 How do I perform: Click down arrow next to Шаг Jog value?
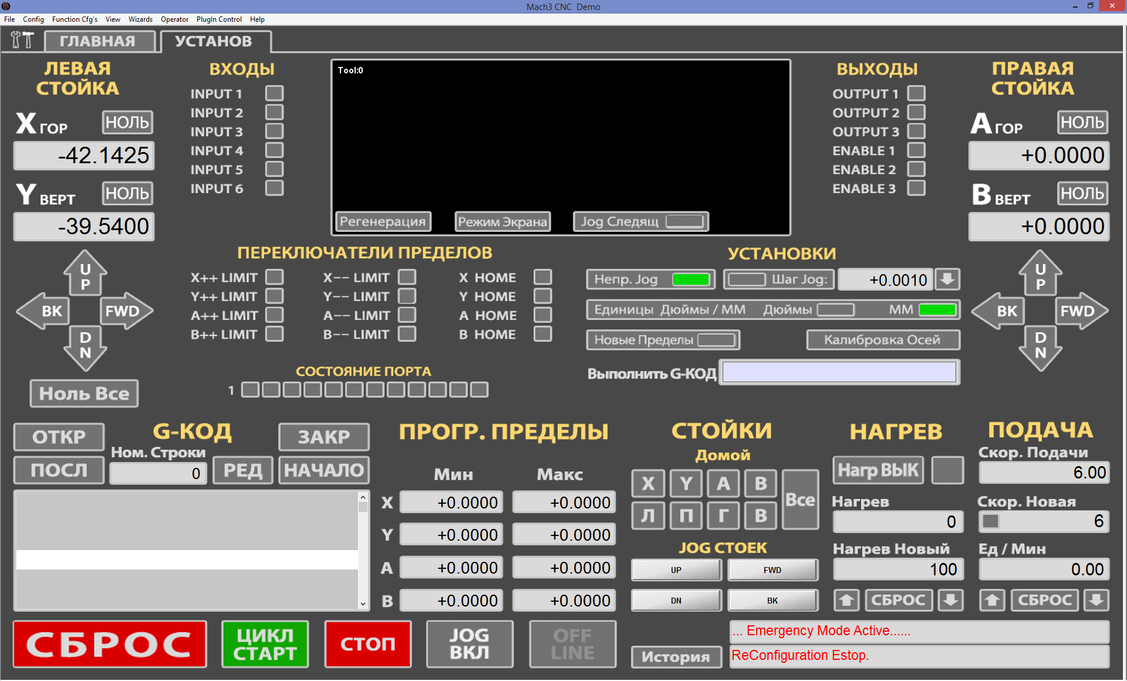[947, 279]
